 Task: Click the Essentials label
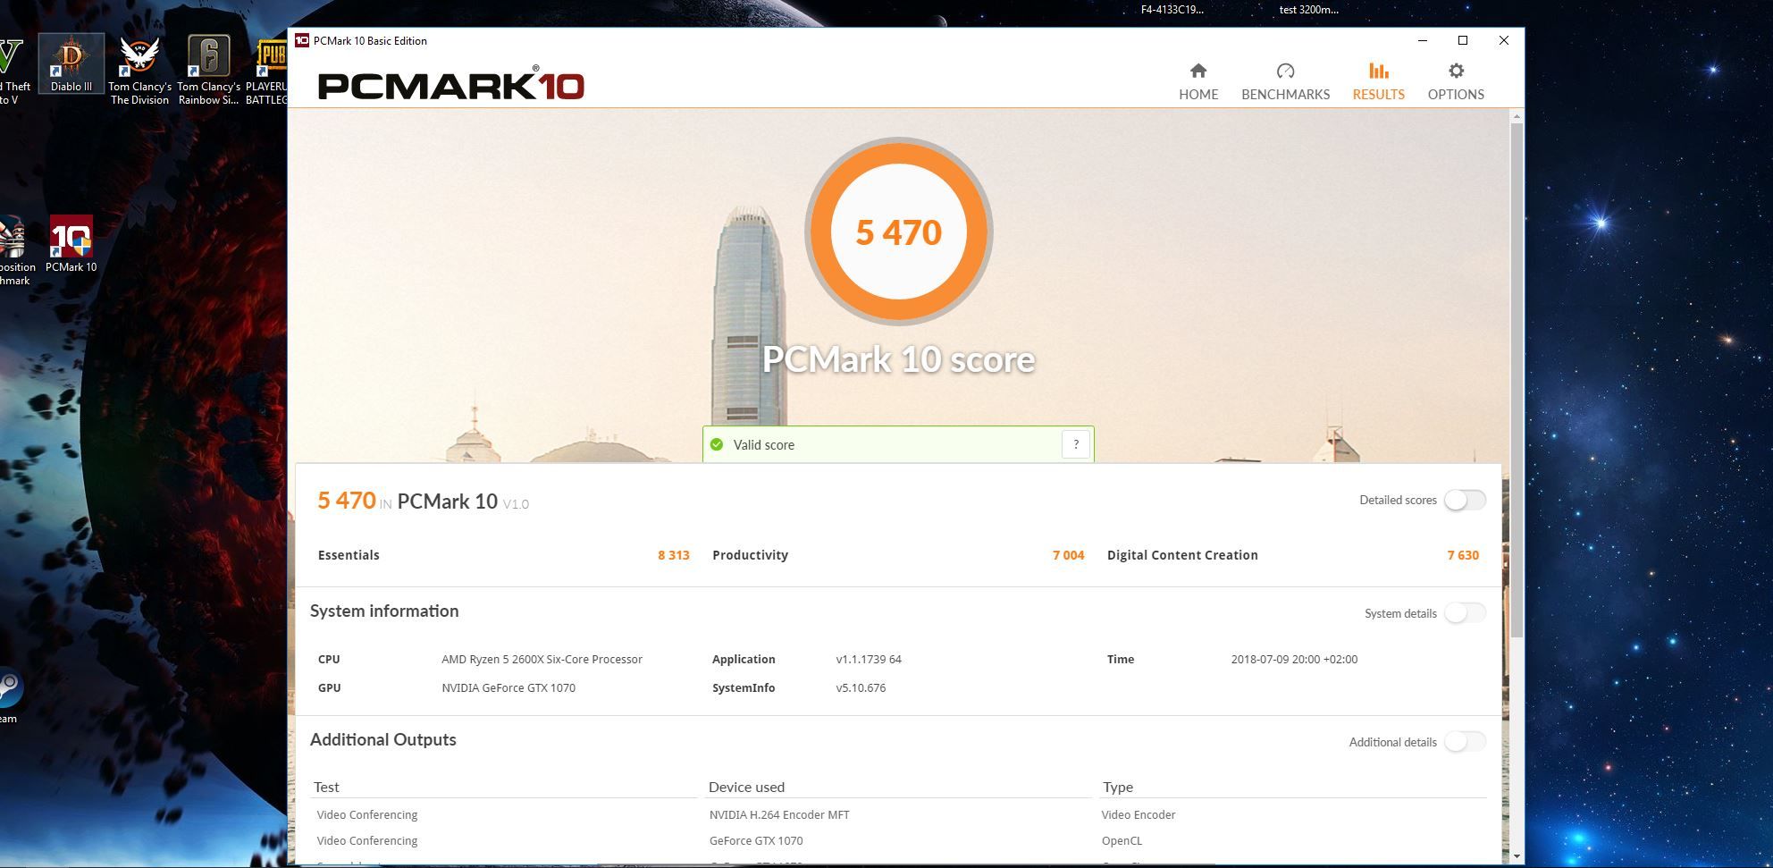[349, 555]
